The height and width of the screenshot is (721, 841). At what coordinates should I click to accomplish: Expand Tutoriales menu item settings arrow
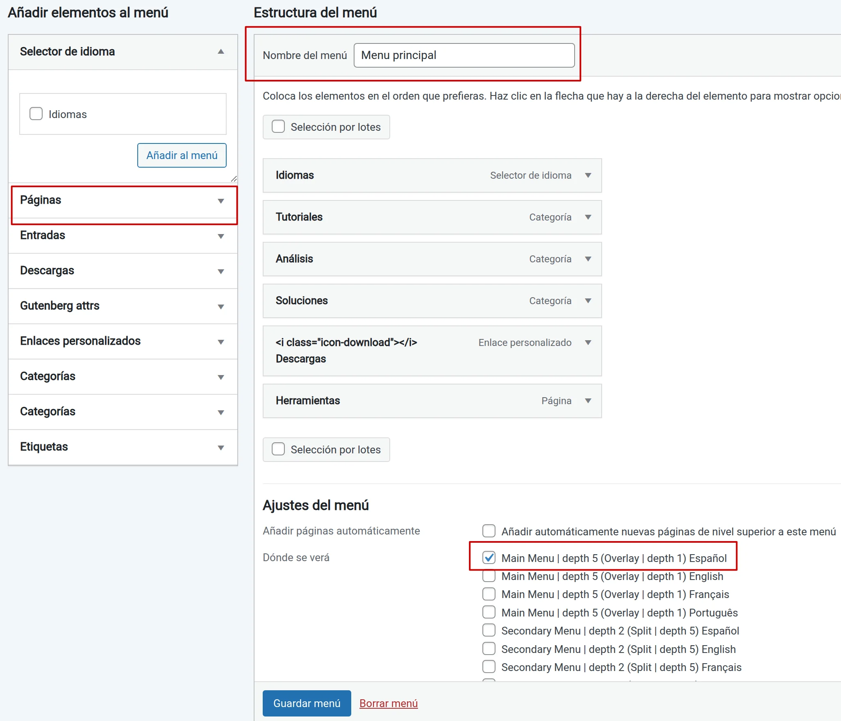(588, 217)
